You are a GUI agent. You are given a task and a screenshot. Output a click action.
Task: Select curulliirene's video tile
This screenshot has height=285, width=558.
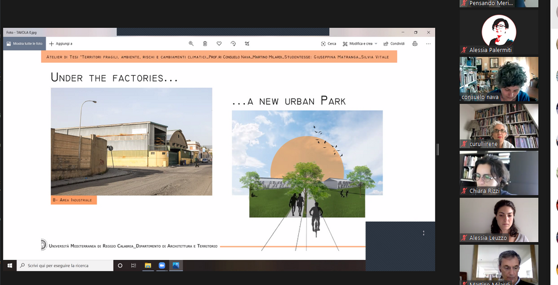499,126
